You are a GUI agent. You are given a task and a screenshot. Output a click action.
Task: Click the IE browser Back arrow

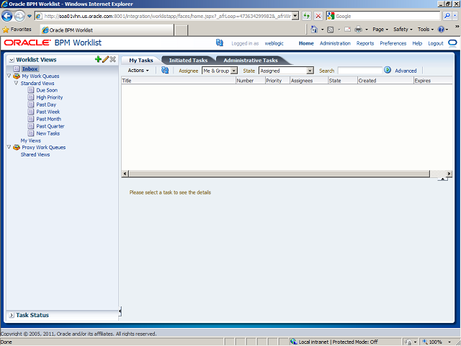[8, 16]
